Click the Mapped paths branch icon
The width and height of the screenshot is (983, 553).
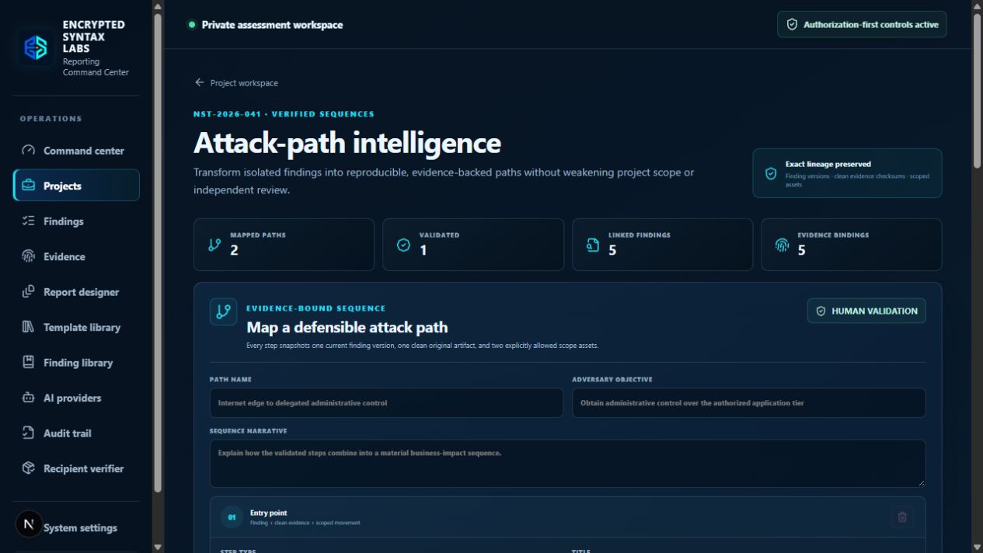coord(214,245)
